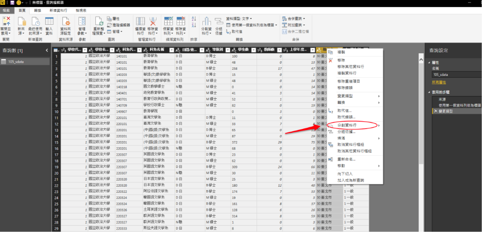Switch to the 新增資料行 (Add Column) tab

[x=58, y=10]
